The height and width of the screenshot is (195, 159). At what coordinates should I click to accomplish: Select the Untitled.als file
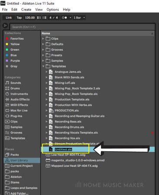(x=63, y=149)
